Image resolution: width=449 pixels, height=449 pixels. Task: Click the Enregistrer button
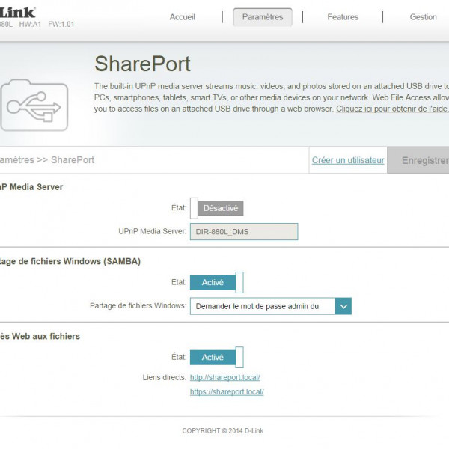pos(424,160)
